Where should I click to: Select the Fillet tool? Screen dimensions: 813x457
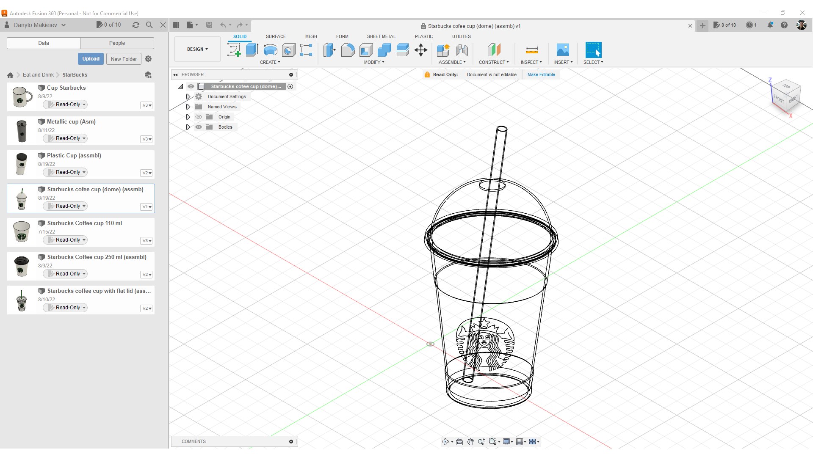(348, 50)
